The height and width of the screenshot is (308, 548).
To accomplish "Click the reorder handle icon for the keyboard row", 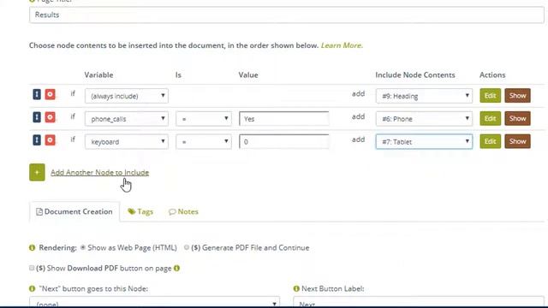I will coord(37,140).
